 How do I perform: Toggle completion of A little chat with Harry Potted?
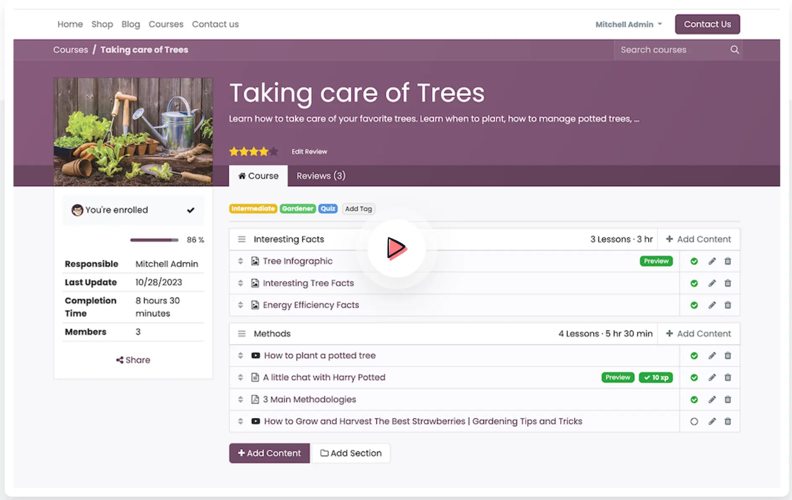(x=694, y=378)
